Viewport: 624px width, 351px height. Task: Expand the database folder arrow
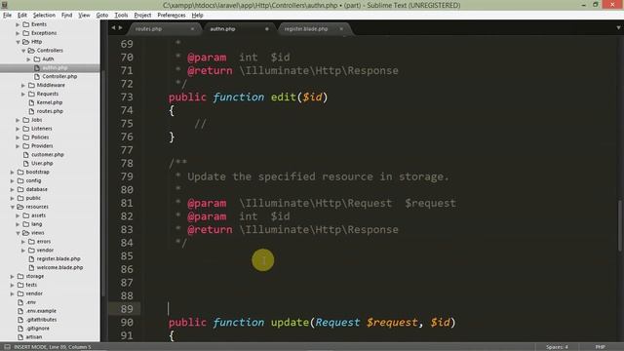[13, 189]
